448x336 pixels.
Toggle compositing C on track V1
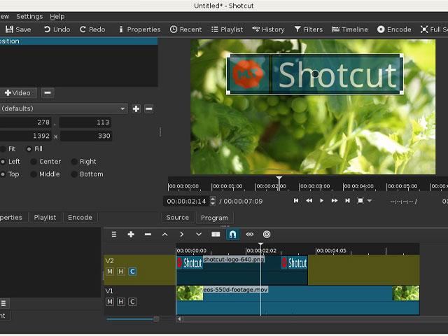click(132, 302)
